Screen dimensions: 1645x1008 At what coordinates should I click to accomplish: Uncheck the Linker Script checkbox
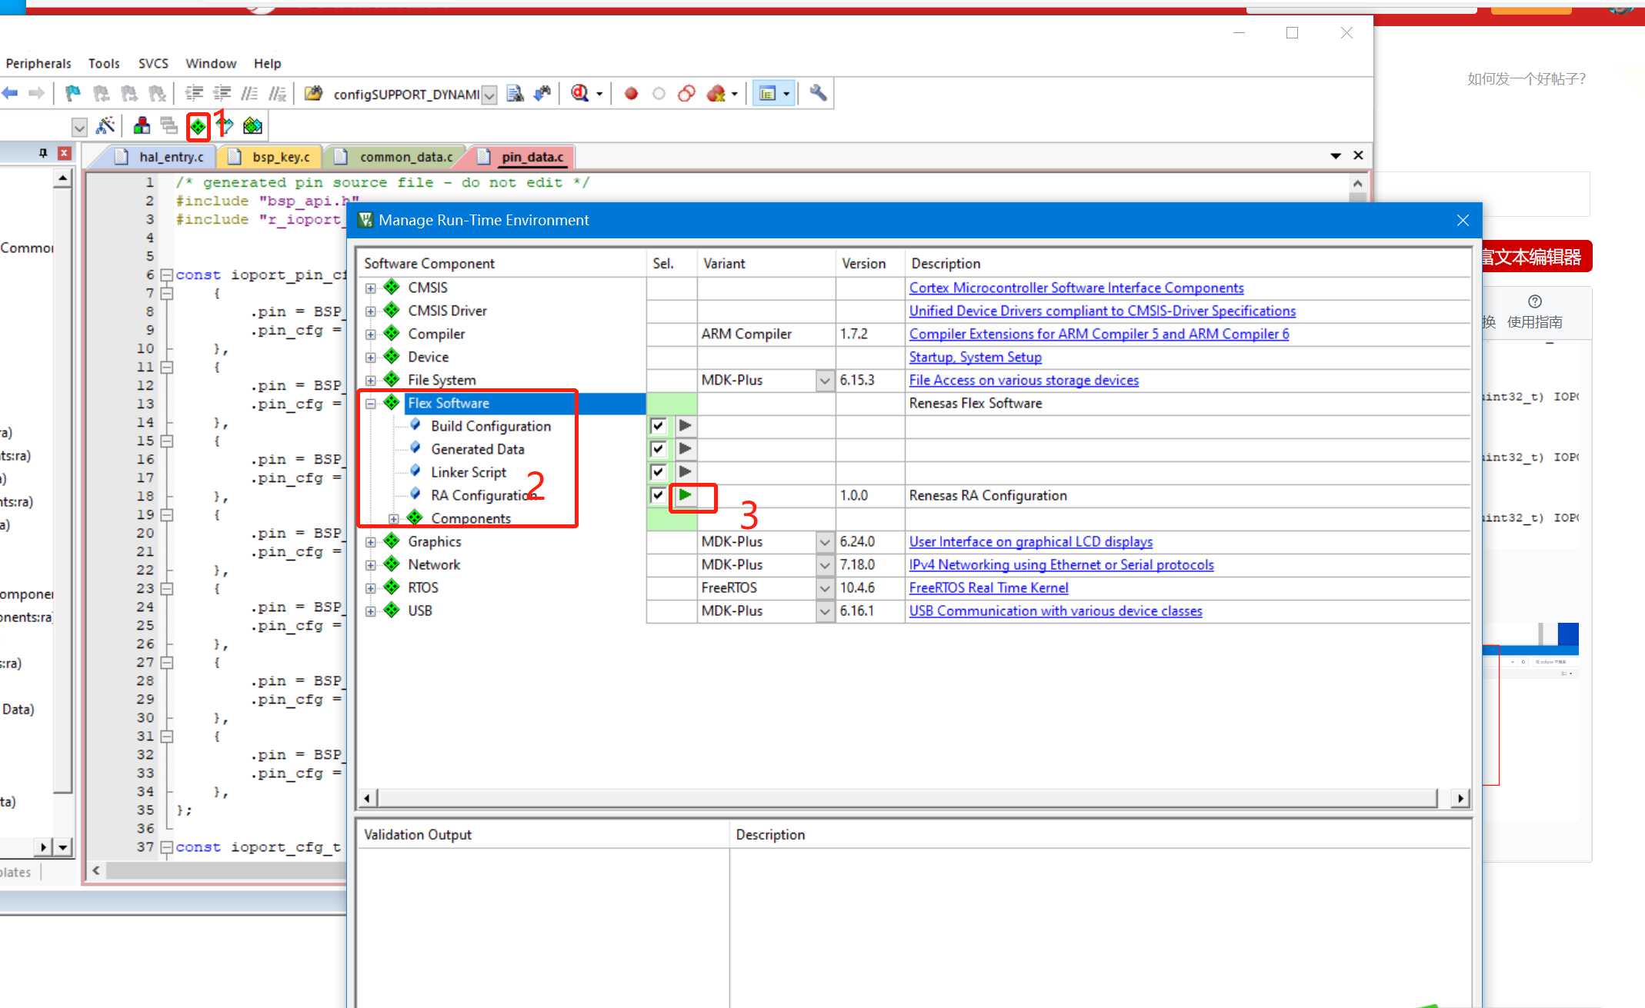point(658,472)
